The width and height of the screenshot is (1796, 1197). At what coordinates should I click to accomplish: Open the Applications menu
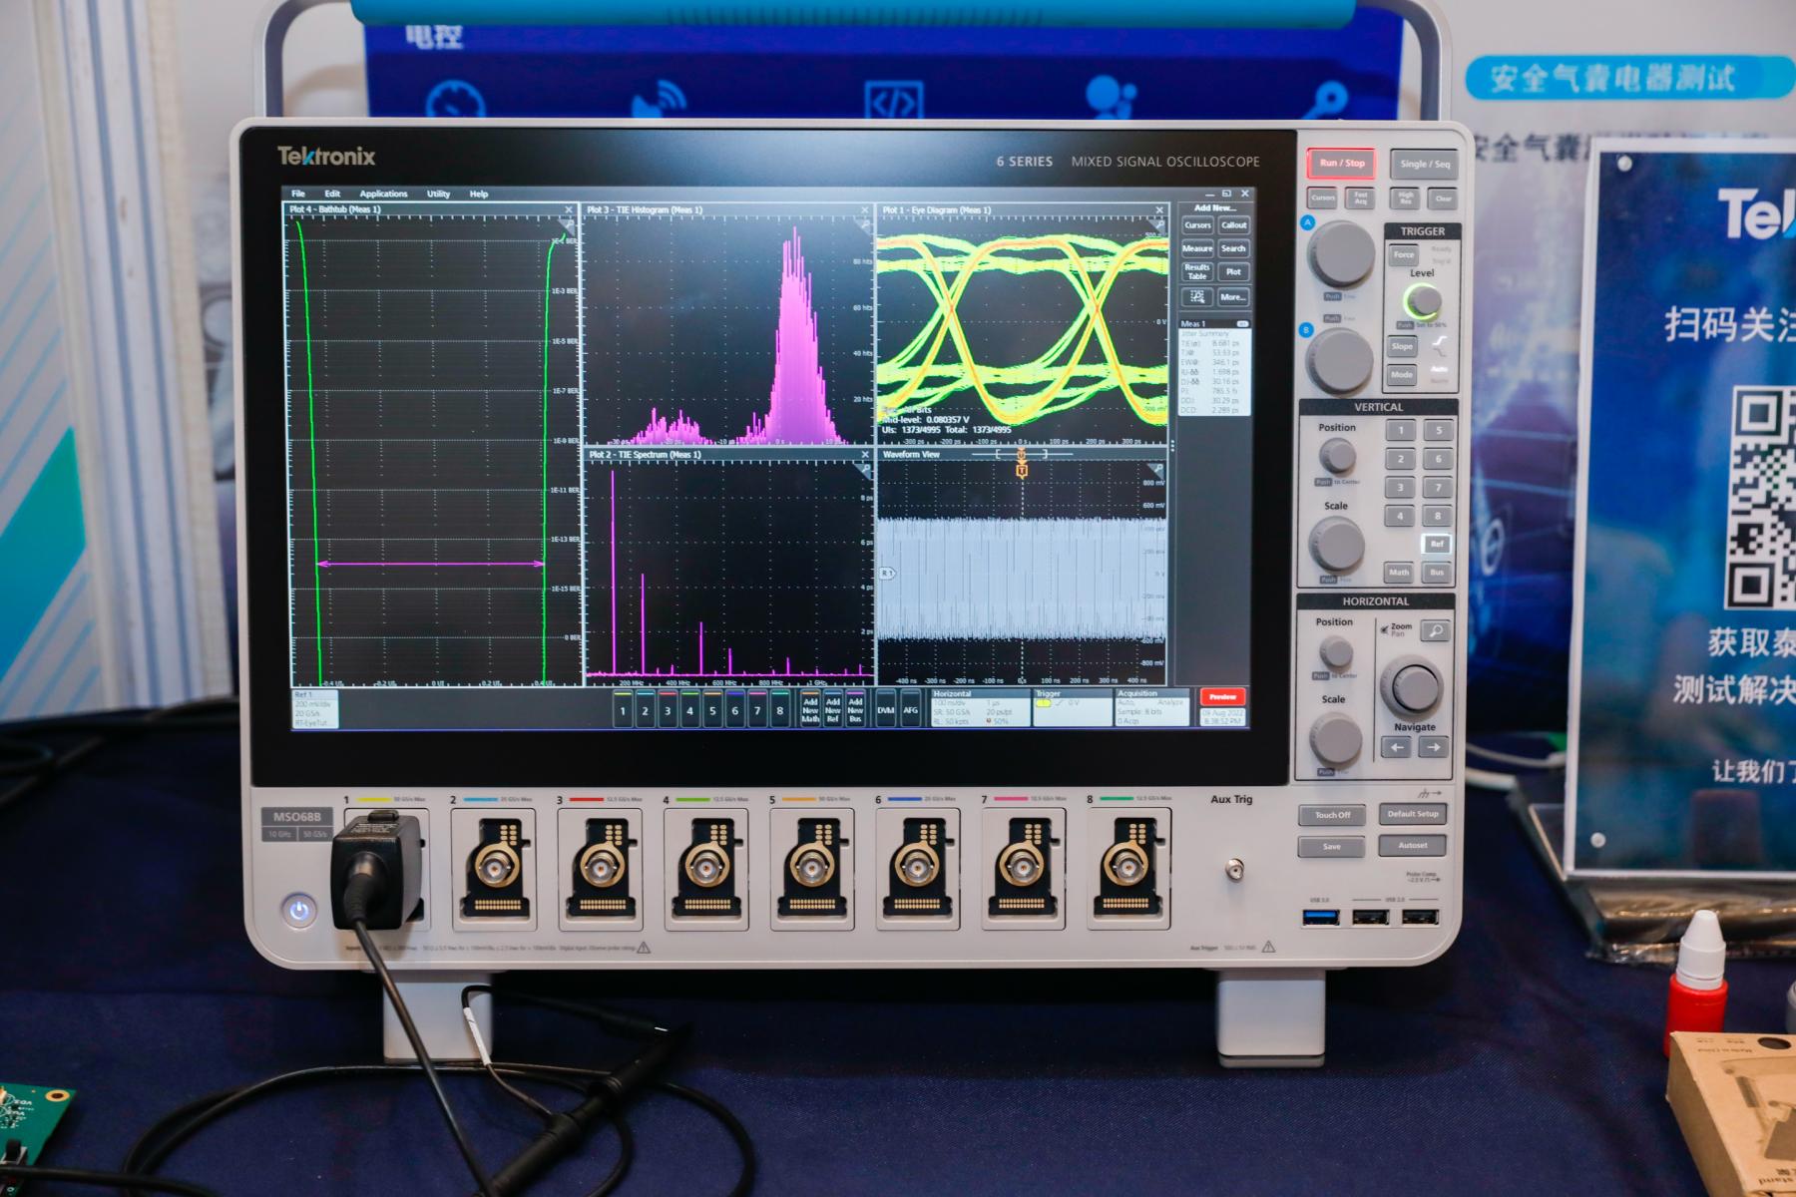click(x=383, y=194)
